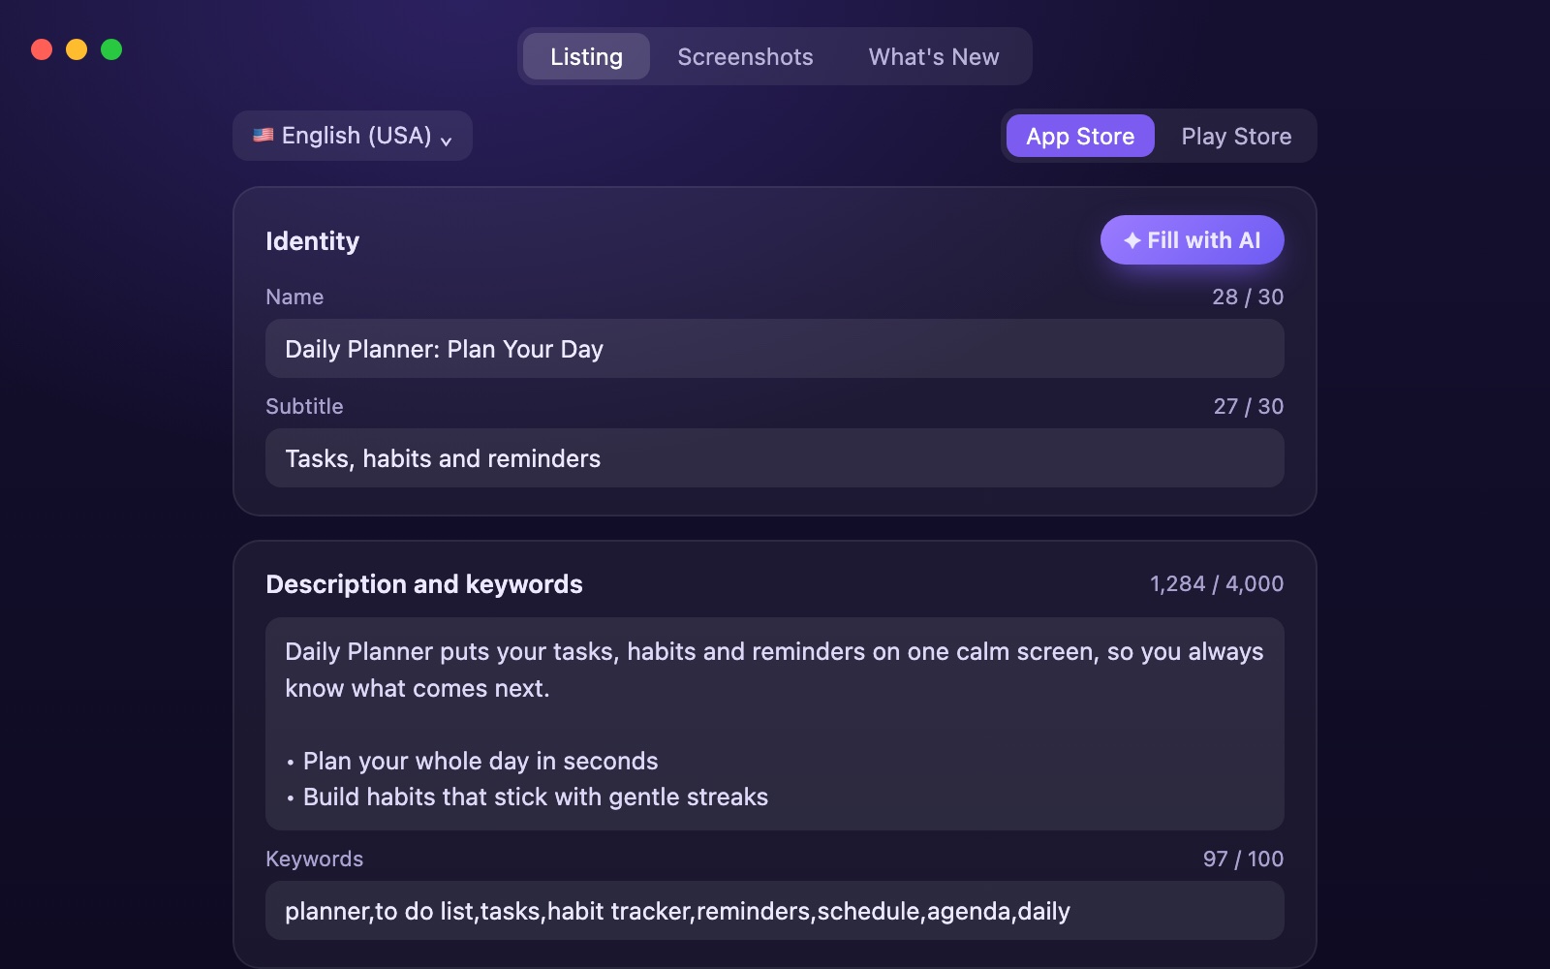Click the Fill with AI button
This screenshot has width=1550, height=969.
(1192, 239)
